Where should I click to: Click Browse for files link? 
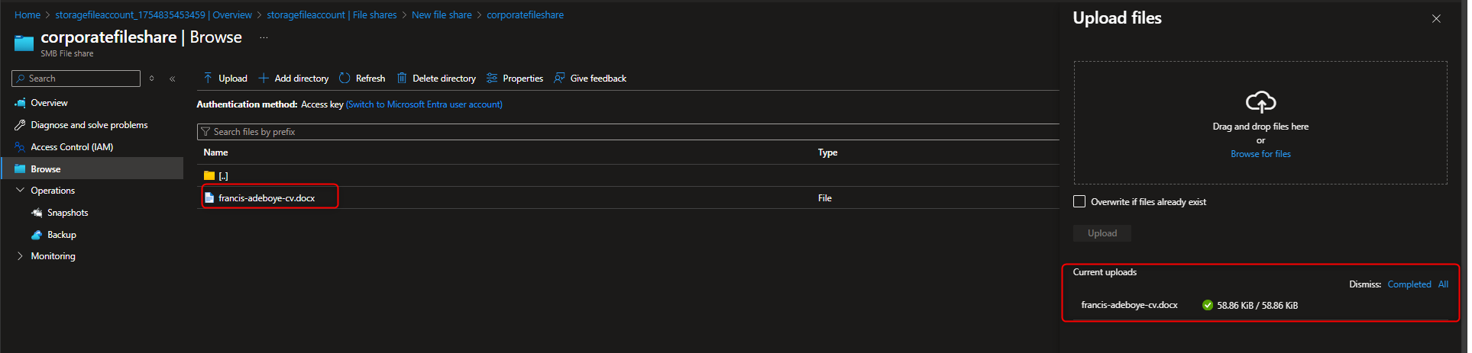(1260, 154)
